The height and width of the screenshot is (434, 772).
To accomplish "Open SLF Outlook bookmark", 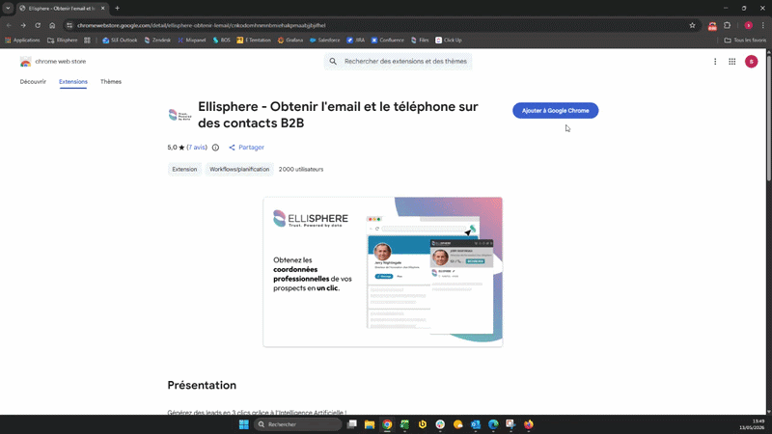I will [120, 41].
